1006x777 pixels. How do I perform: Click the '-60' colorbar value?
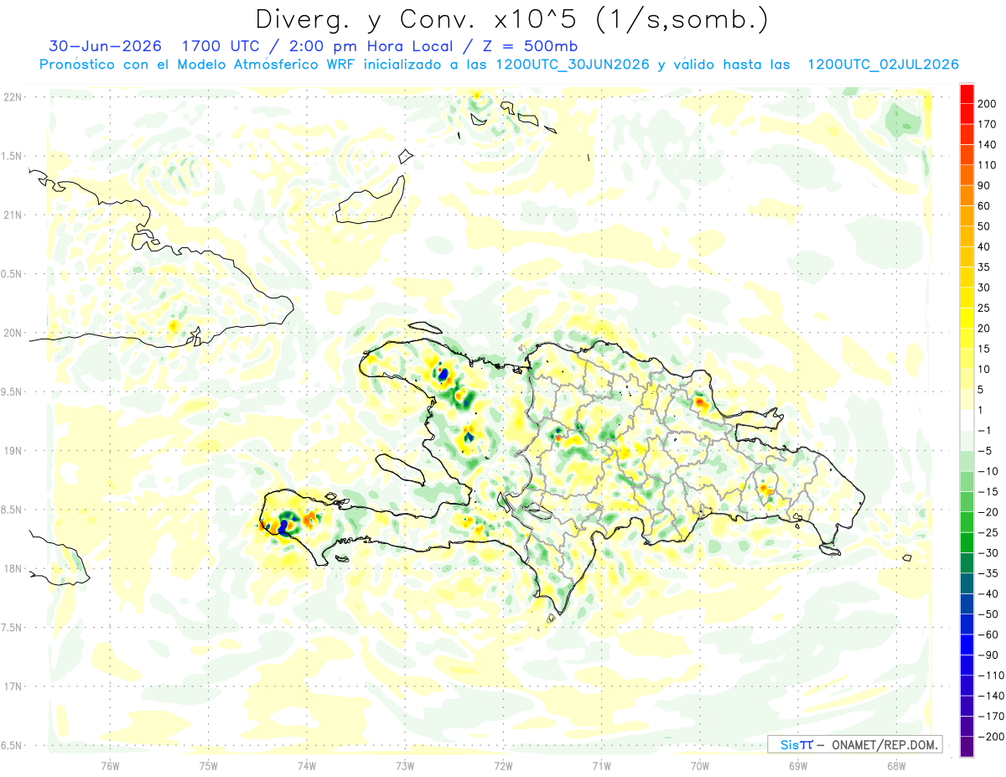pyautogui.click(x=987, y=635)
